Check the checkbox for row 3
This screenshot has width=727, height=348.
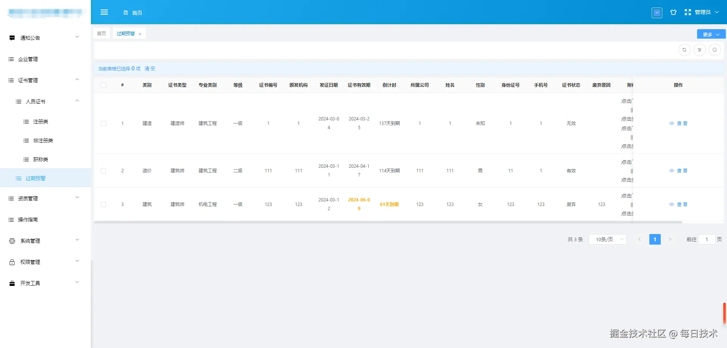tap(103, 204)
